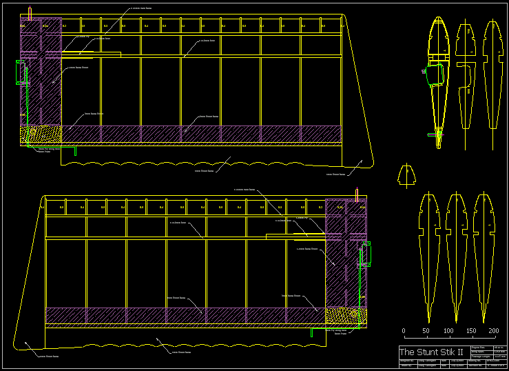Select the leftmost former in the bottom-right trio
Screen dimensions: 509x371
(x=429, y=255)
